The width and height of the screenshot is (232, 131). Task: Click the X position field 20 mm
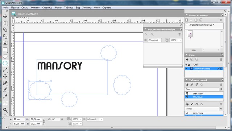19,119
